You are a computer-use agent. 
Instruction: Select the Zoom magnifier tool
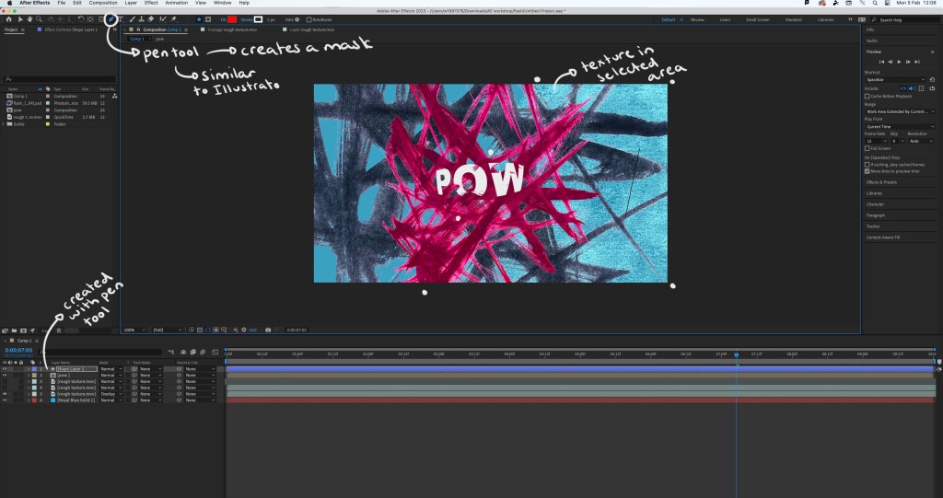39,18
